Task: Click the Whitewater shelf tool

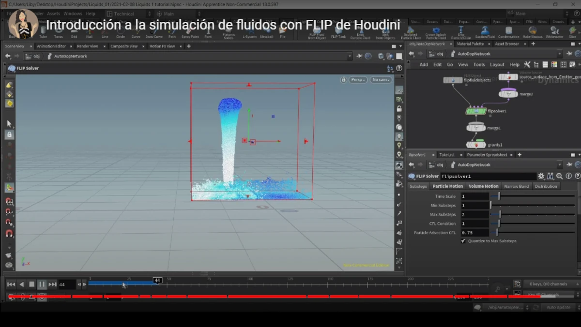Action: (554, 33)
